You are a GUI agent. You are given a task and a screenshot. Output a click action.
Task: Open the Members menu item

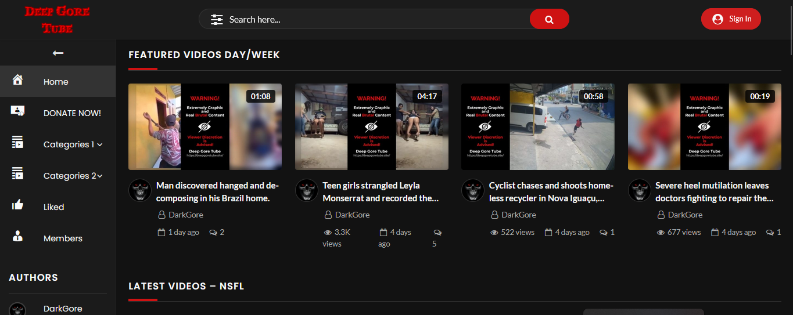click(x=63, y=238)
